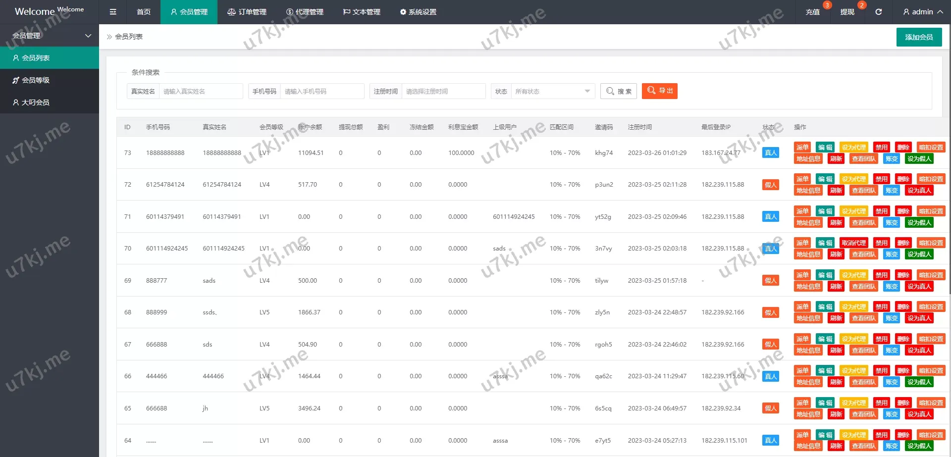Click the 注册时间 date picker field
951x457 pixels.
point(443,92)
